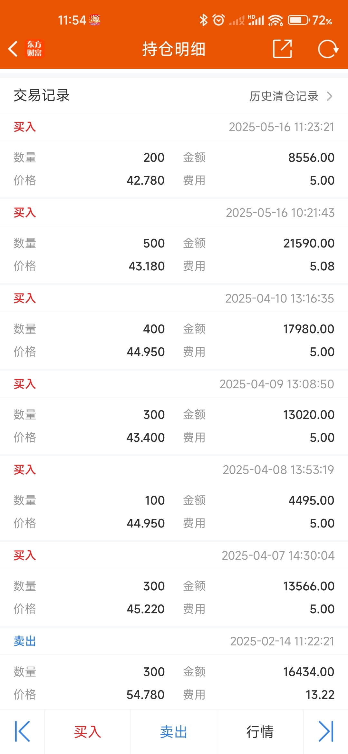348x754 pixels.
Task: Tap the 交易记录 section heading
Action: coord(42,95)
